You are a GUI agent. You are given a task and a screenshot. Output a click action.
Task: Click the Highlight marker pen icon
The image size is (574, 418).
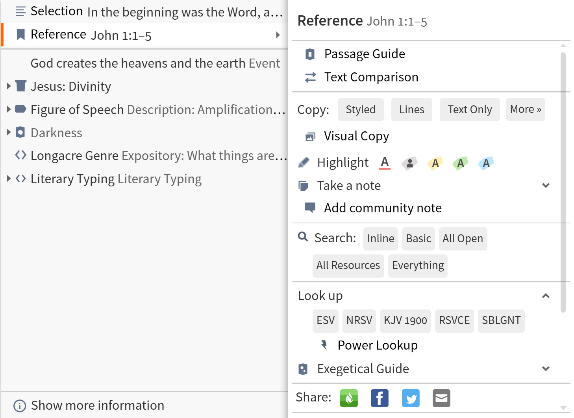(304, 162)
